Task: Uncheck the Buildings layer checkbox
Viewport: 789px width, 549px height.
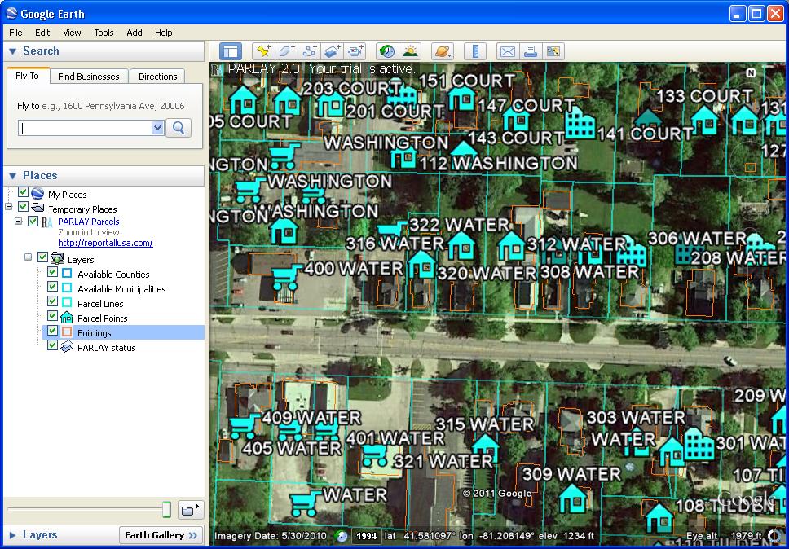Action: pos(52,331)
